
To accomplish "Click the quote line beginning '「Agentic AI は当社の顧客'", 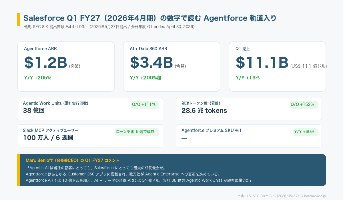I will [96, 168].
